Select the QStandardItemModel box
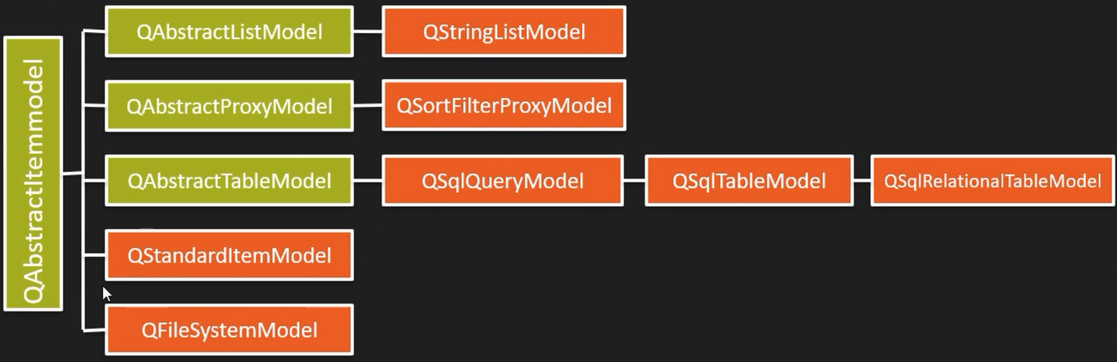The image size is (1117, 362). pos(229,255)
